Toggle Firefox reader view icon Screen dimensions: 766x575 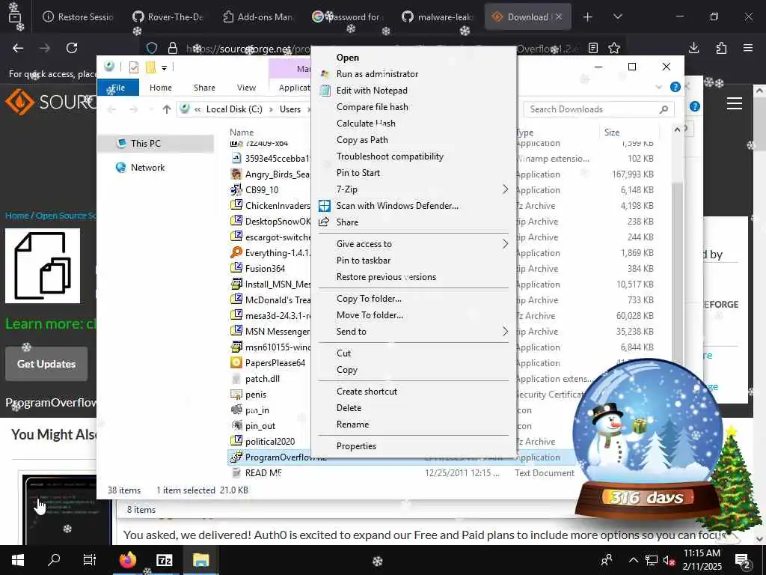tap(593, 48)
